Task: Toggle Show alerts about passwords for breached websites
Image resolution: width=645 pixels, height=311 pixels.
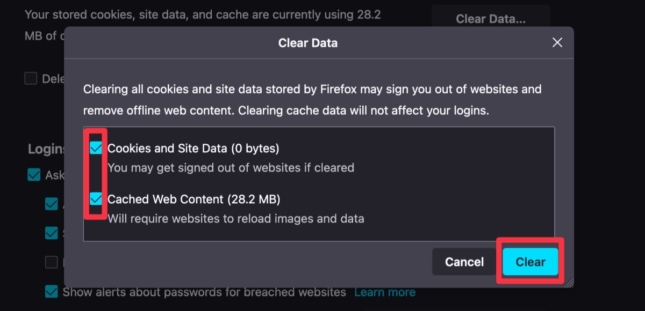Action: (51, 292)
